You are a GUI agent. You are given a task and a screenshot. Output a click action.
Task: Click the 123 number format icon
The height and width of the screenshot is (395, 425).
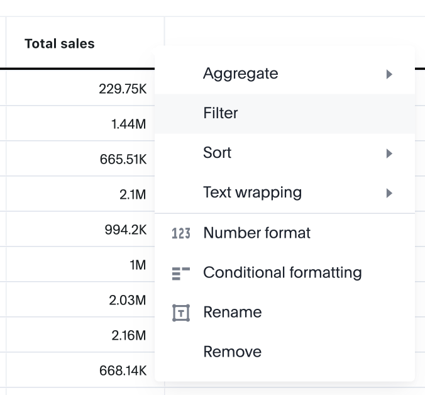point(181,233)
